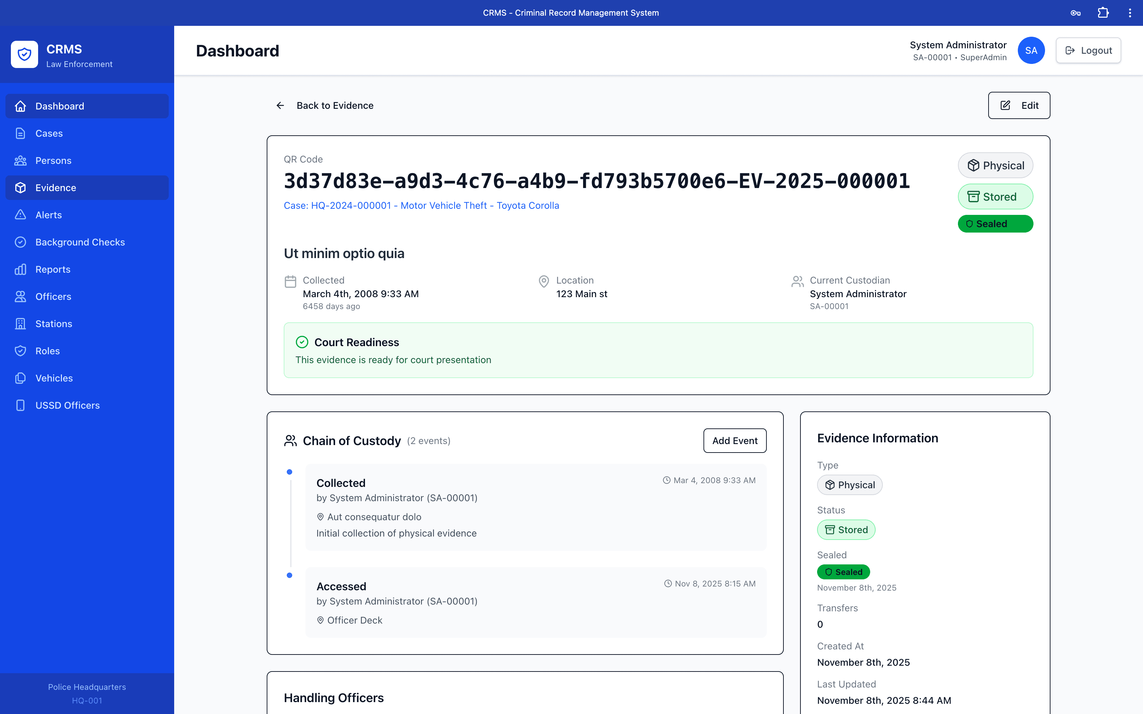Open Stations in the sidebar
This screenshot has height=714, width=1143.
(x=87, y=324)
